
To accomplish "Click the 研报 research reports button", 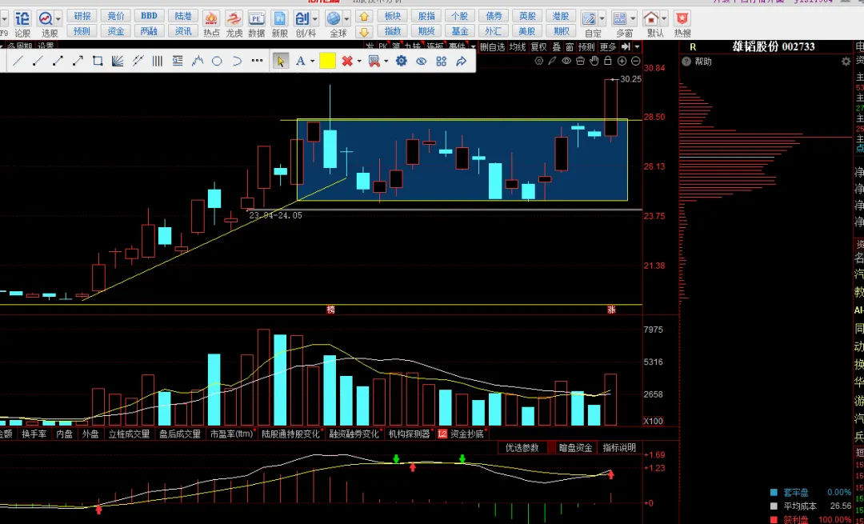I will 82,16.
